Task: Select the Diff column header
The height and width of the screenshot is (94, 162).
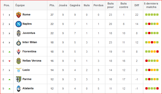Action: pos(137,5)
